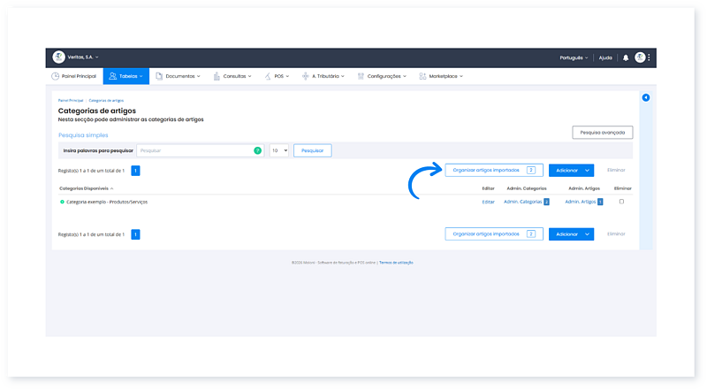Click the Pesquisa avançada button
707x390 pixels.
tap(602, 132)
